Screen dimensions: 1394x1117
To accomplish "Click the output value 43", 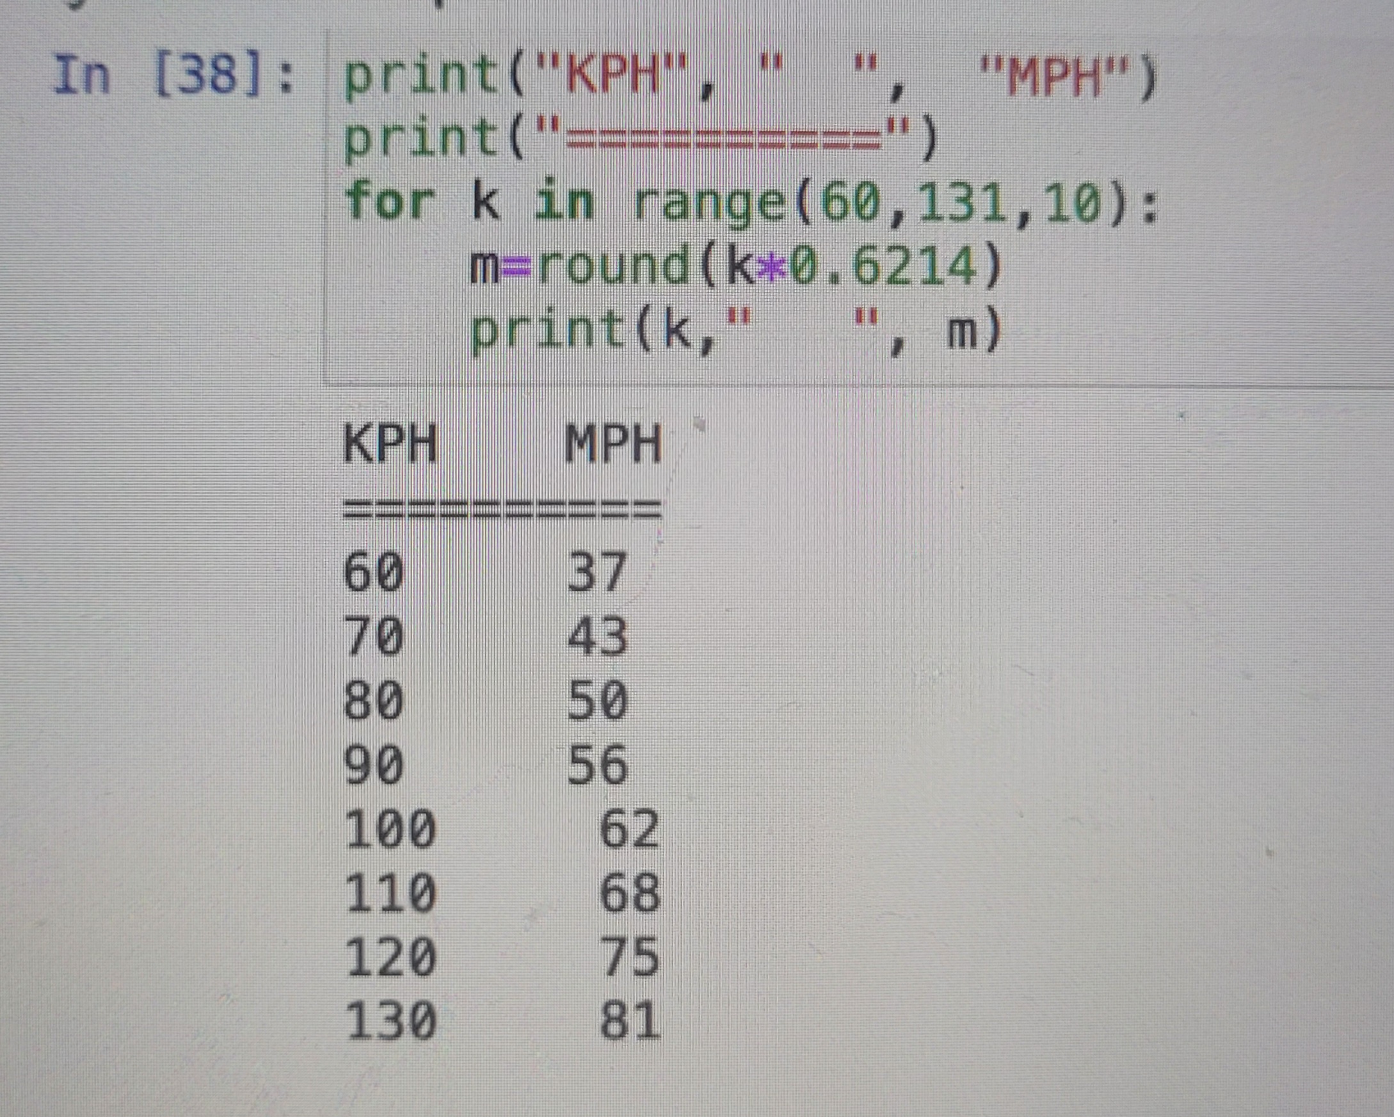I will [597, 636].
